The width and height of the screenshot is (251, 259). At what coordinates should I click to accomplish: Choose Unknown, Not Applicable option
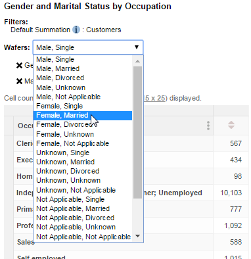tap(83, 190)
